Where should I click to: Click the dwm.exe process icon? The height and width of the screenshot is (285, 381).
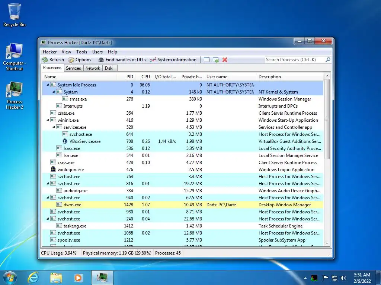[59, 204]
